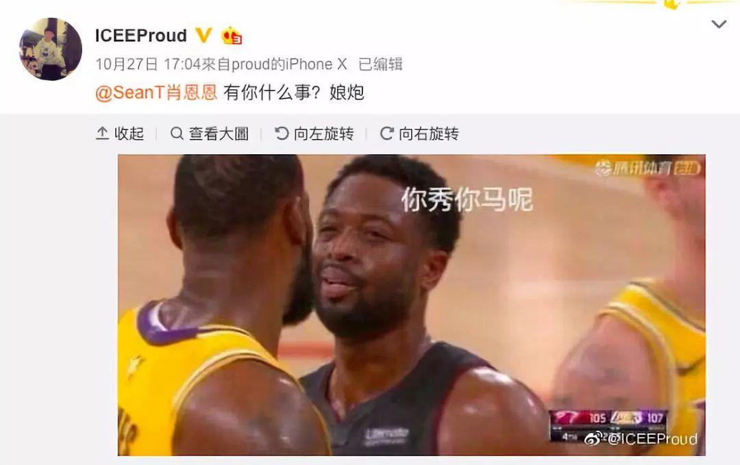Click the magnifier icon beside 查看大图

tap(177, 134)
